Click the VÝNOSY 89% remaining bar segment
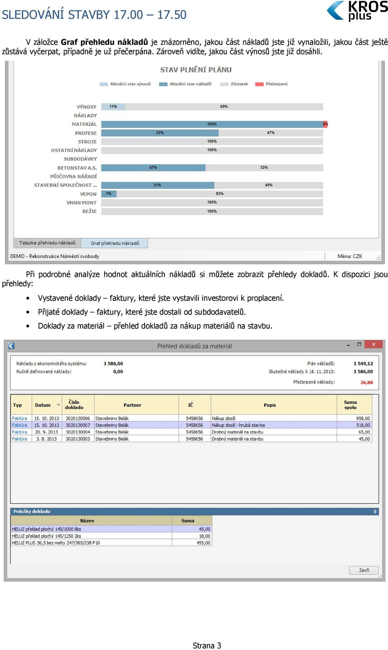This screenshot has width=388, height=650. tap(224, 107)
